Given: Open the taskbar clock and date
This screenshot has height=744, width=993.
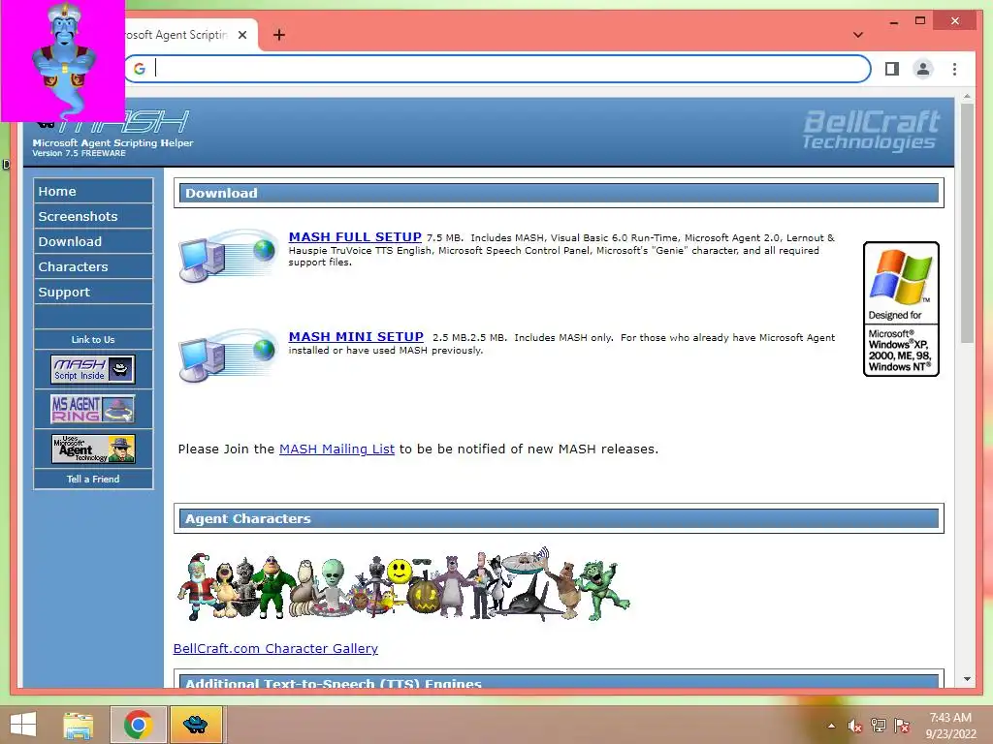Looking at the screenshot, I should (950, 726).
